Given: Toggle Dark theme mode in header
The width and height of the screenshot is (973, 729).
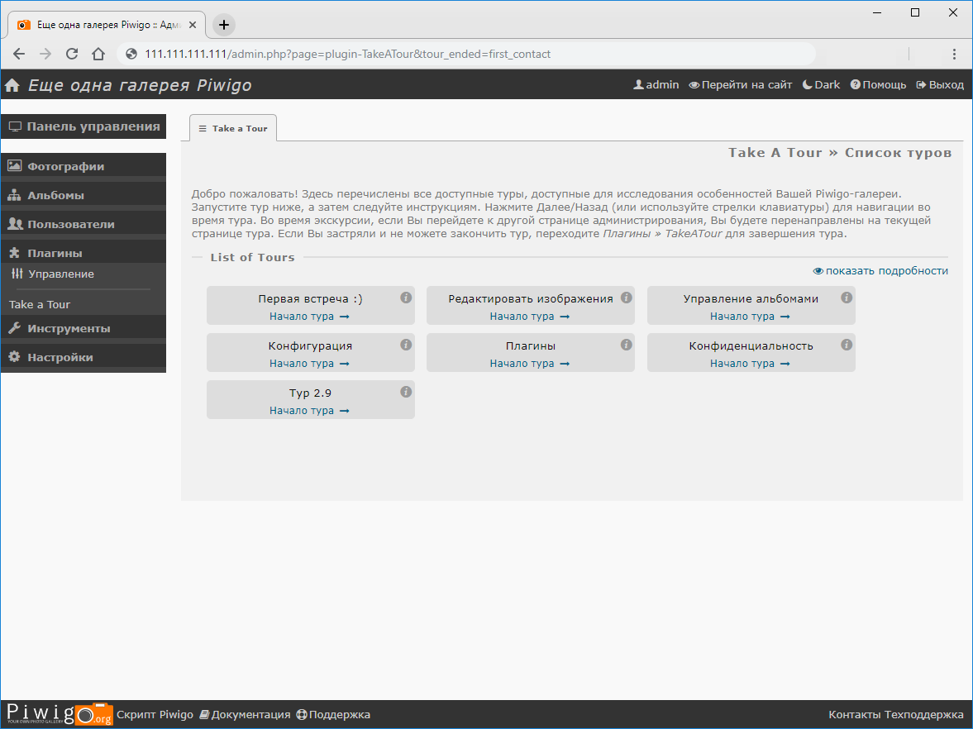Looking at the screenshot, I should pos(821,85).
